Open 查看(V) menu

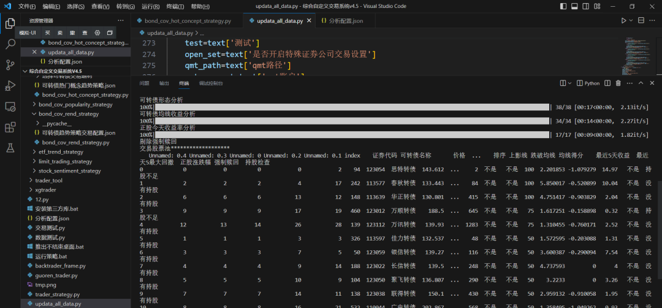pyautogui.click(x=100, y=6)
